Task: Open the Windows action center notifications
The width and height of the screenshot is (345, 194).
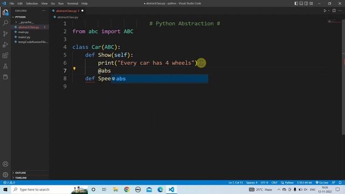Action: [338, 189]
